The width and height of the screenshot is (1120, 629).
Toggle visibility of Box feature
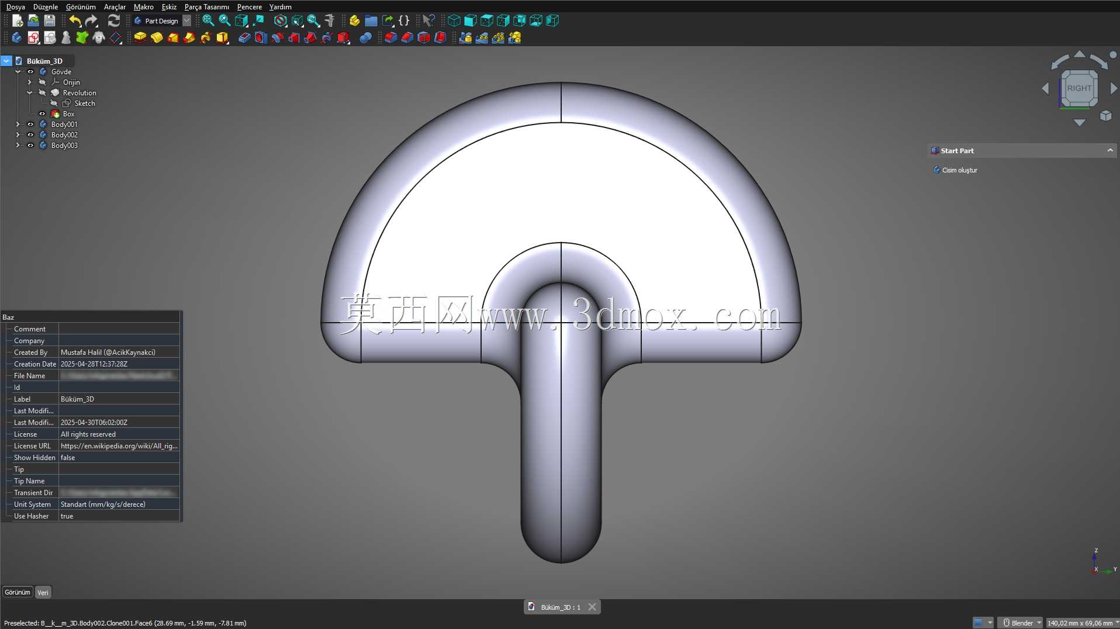pyautogui.click(x=42, y=114)
